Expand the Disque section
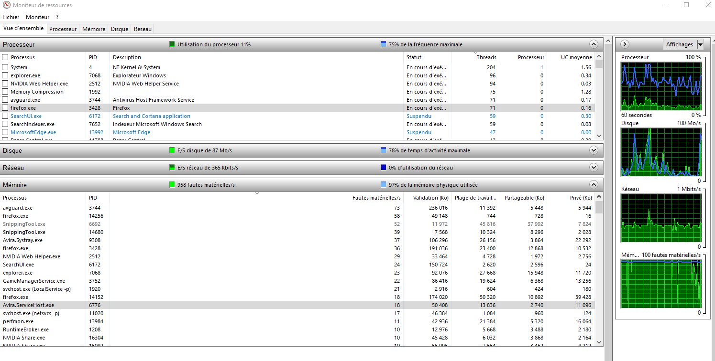Image resolution: width=715 pixels, height=361 pixels. click(594, 150)
